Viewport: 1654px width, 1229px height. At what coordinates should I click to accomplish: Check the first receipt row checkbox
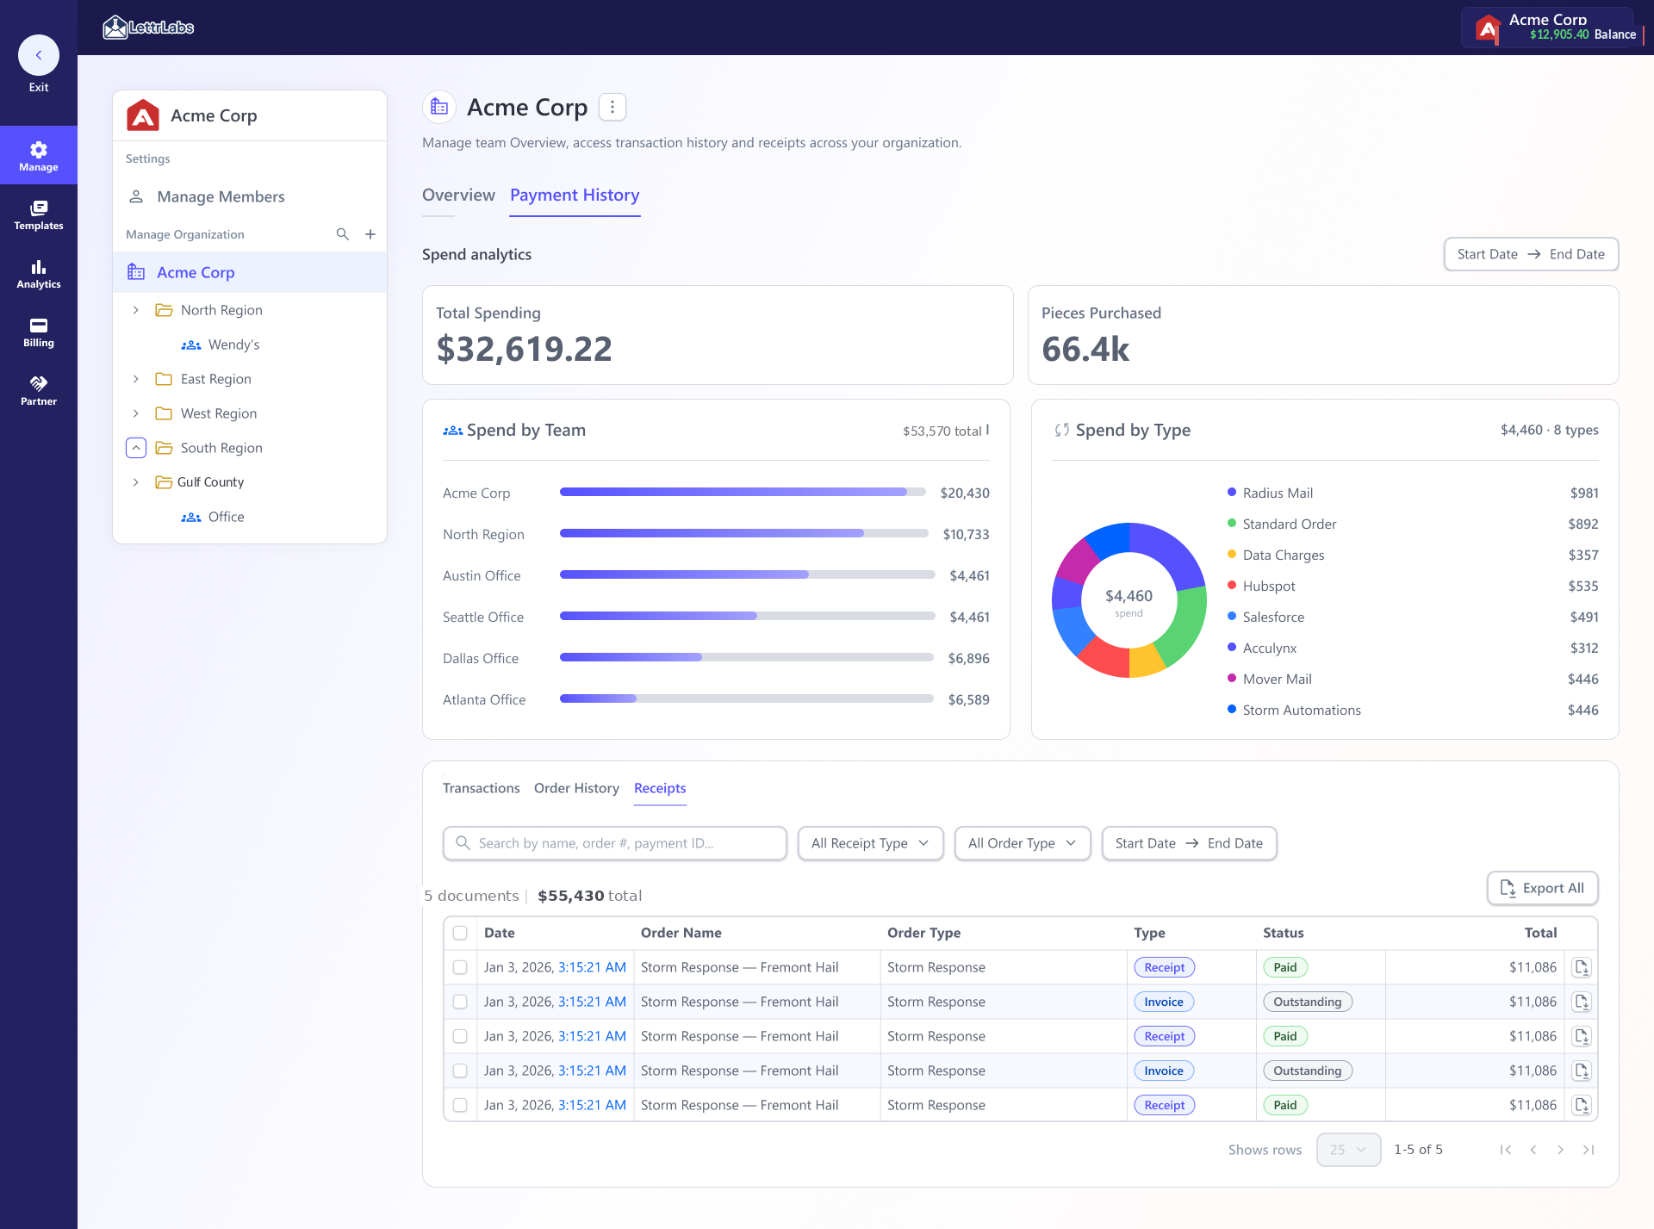tap(460, 967)
